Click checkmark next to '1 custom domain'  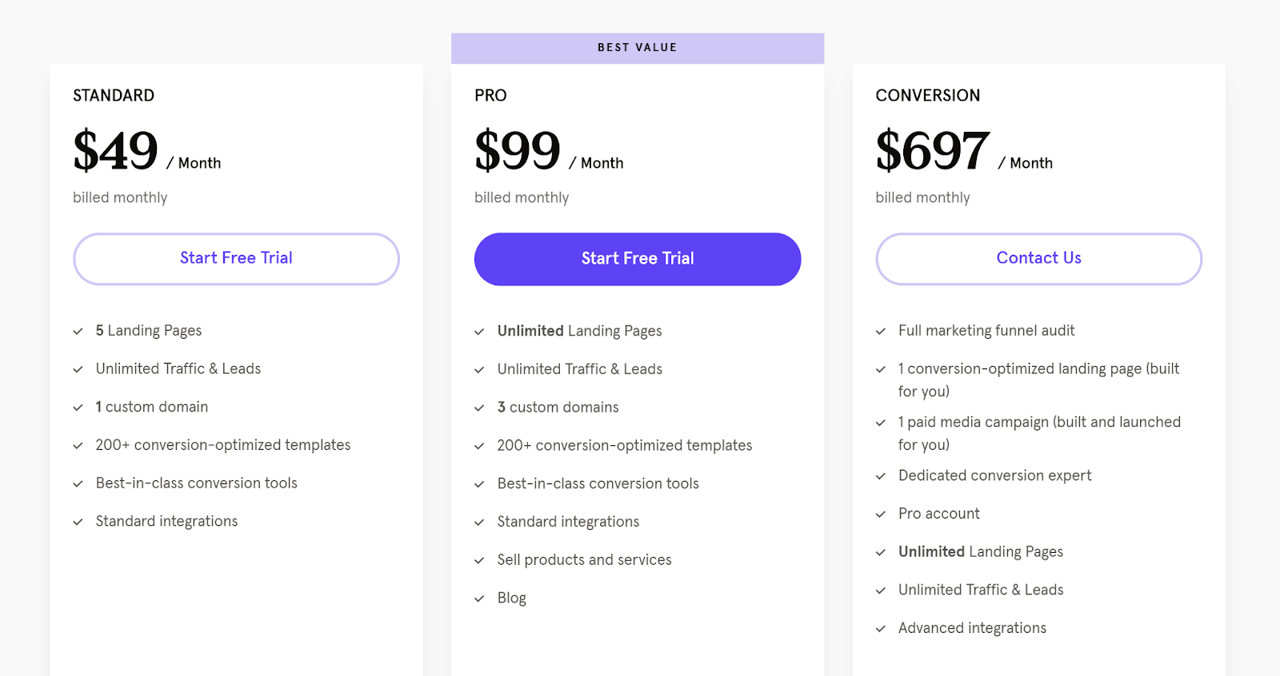click(78, 408)
